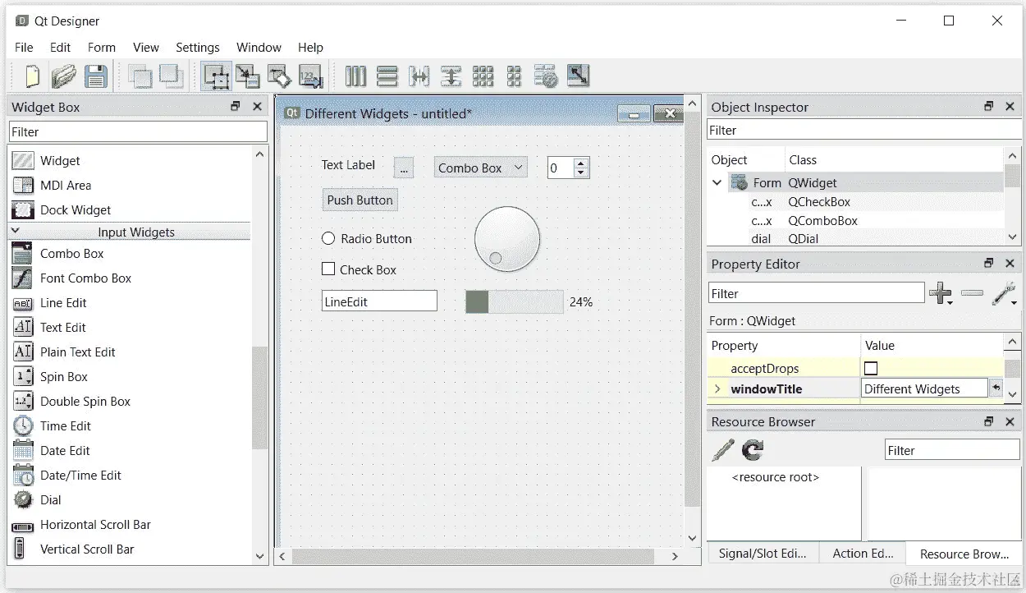Float the Resource Browser panel

(988, 421)
